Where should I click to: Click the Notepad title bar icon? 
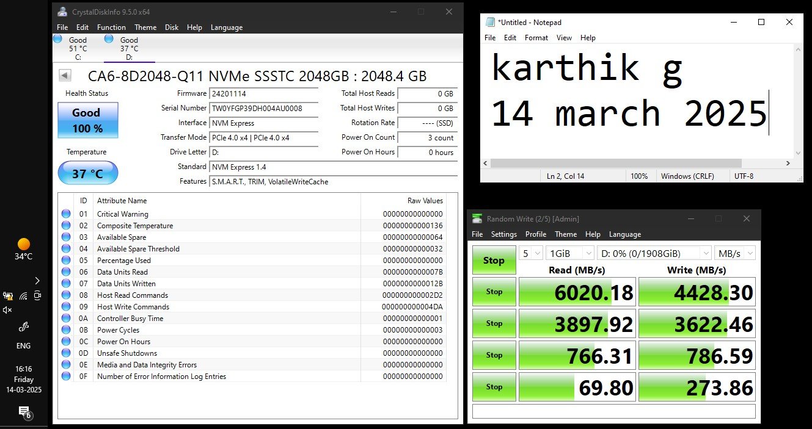point(490,22)
